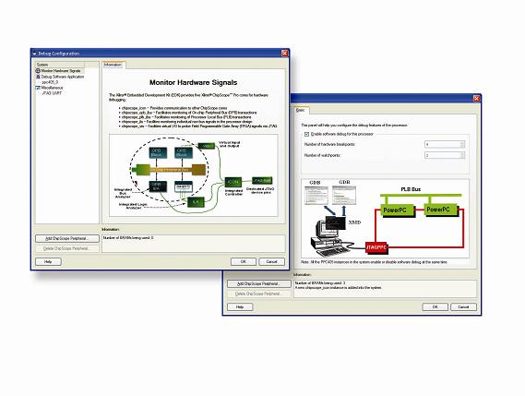Click the chipscope_vio bullet description line
The width and height of the screenshot is (525, 396).
coord(199,126)
